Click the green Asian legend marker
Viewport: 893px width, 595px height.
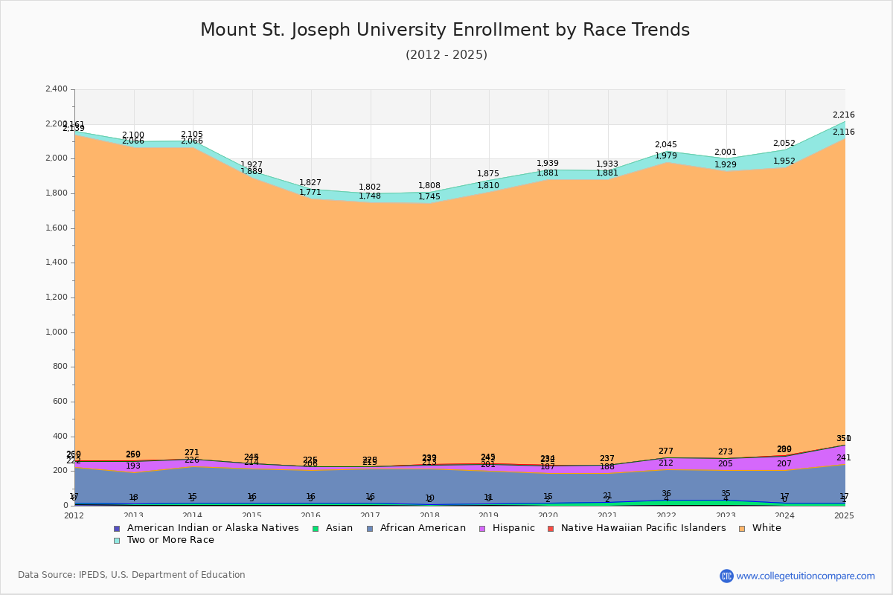point(316,529)
